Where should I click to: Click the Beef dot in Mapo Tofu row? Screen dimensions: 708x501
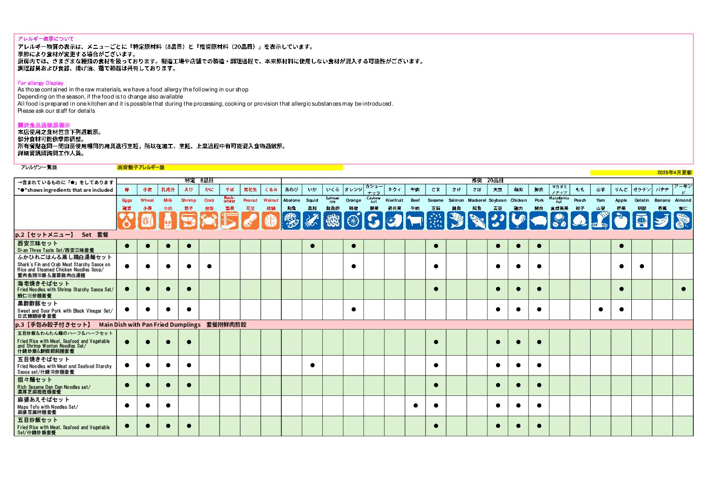(x=416, y=405)
